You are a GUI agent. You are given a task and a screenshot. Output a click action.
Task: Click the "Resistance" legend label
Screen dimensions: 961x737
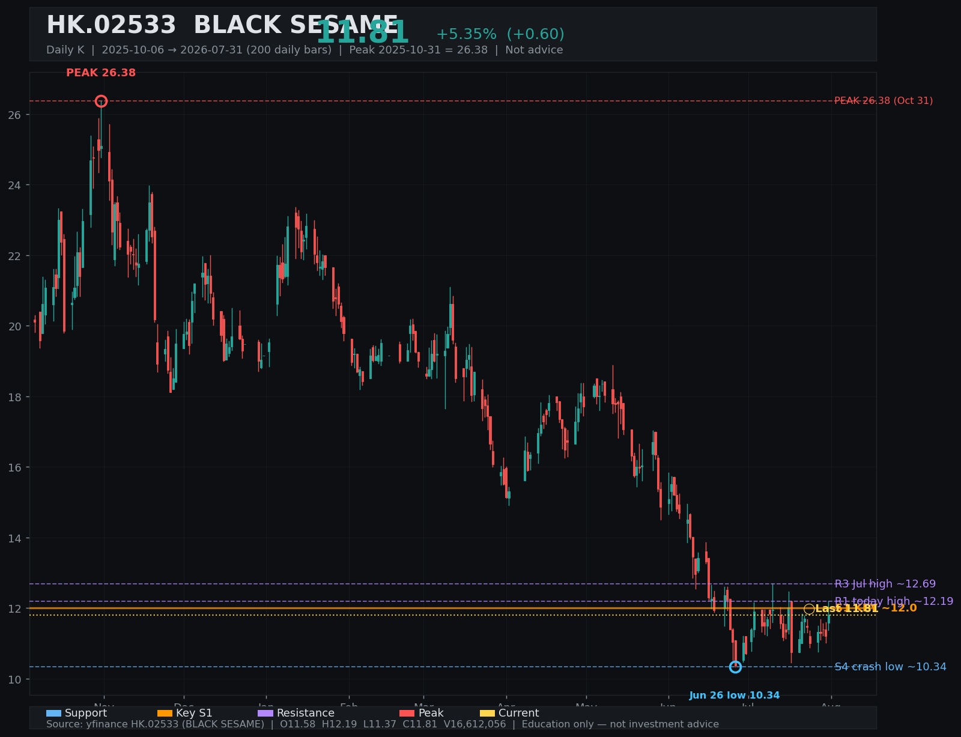306,713
